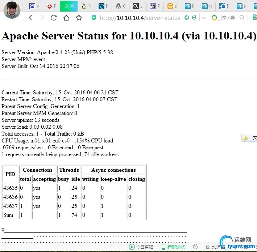The width and height of the screenshot is (257, 252).
Task: Switch to the MySQL dolphin tab
Action: click(x=103, y=6)
